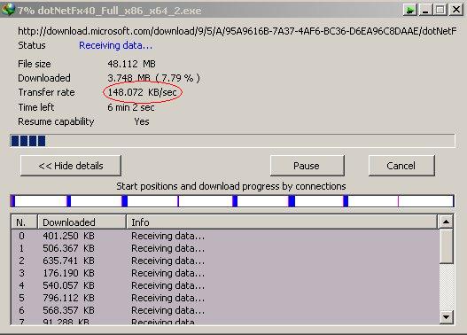This screenshot has width=467, height=335.
Task: Click the green arrow tray button in title bar
Action: (409, 10)
